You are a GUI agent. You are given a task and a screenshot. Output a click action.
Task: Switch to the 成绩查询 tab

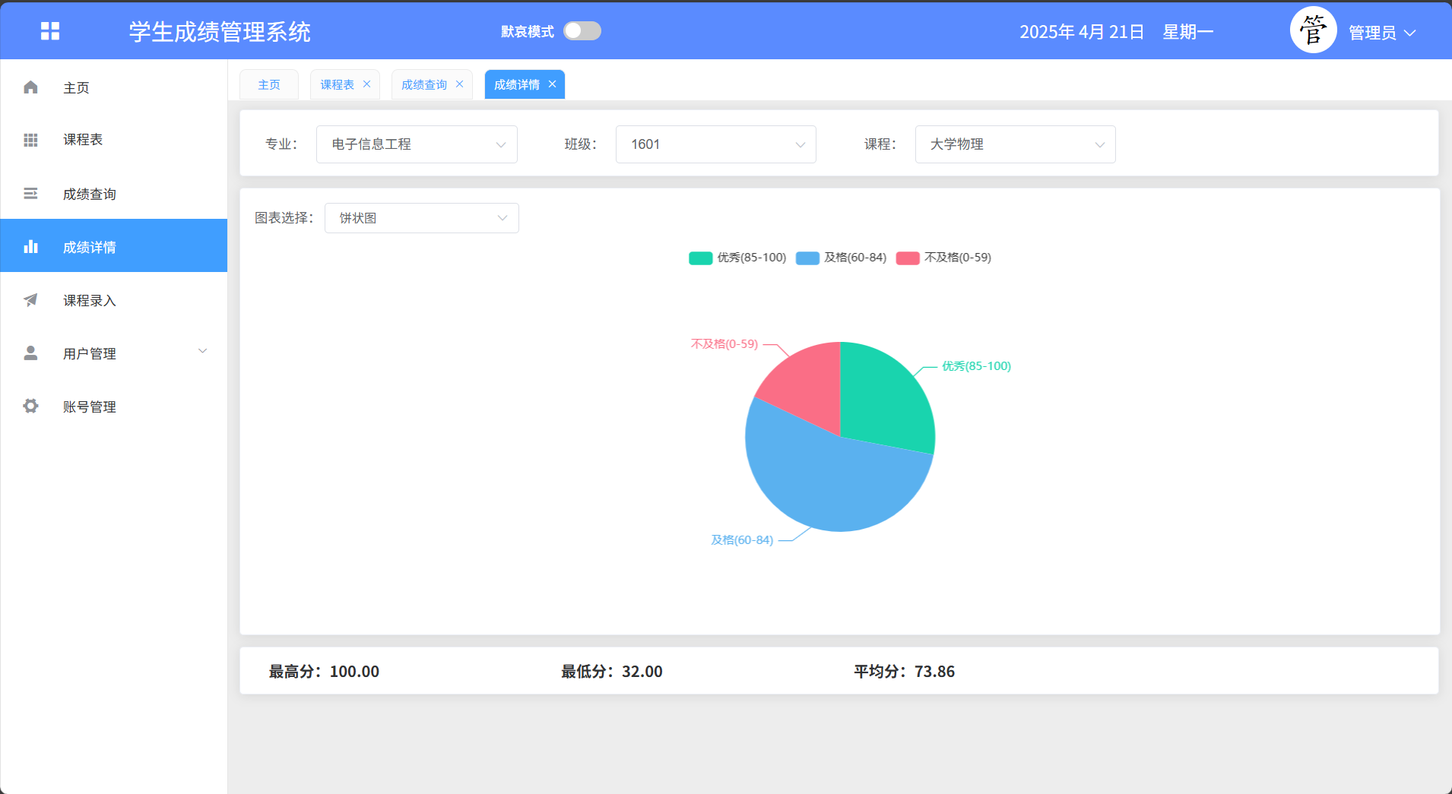tap(423, 84)
